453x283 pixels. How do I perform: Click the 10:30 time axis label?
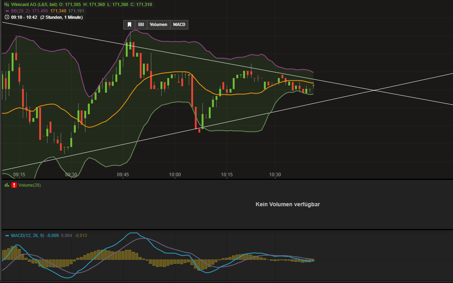[275, 175]
